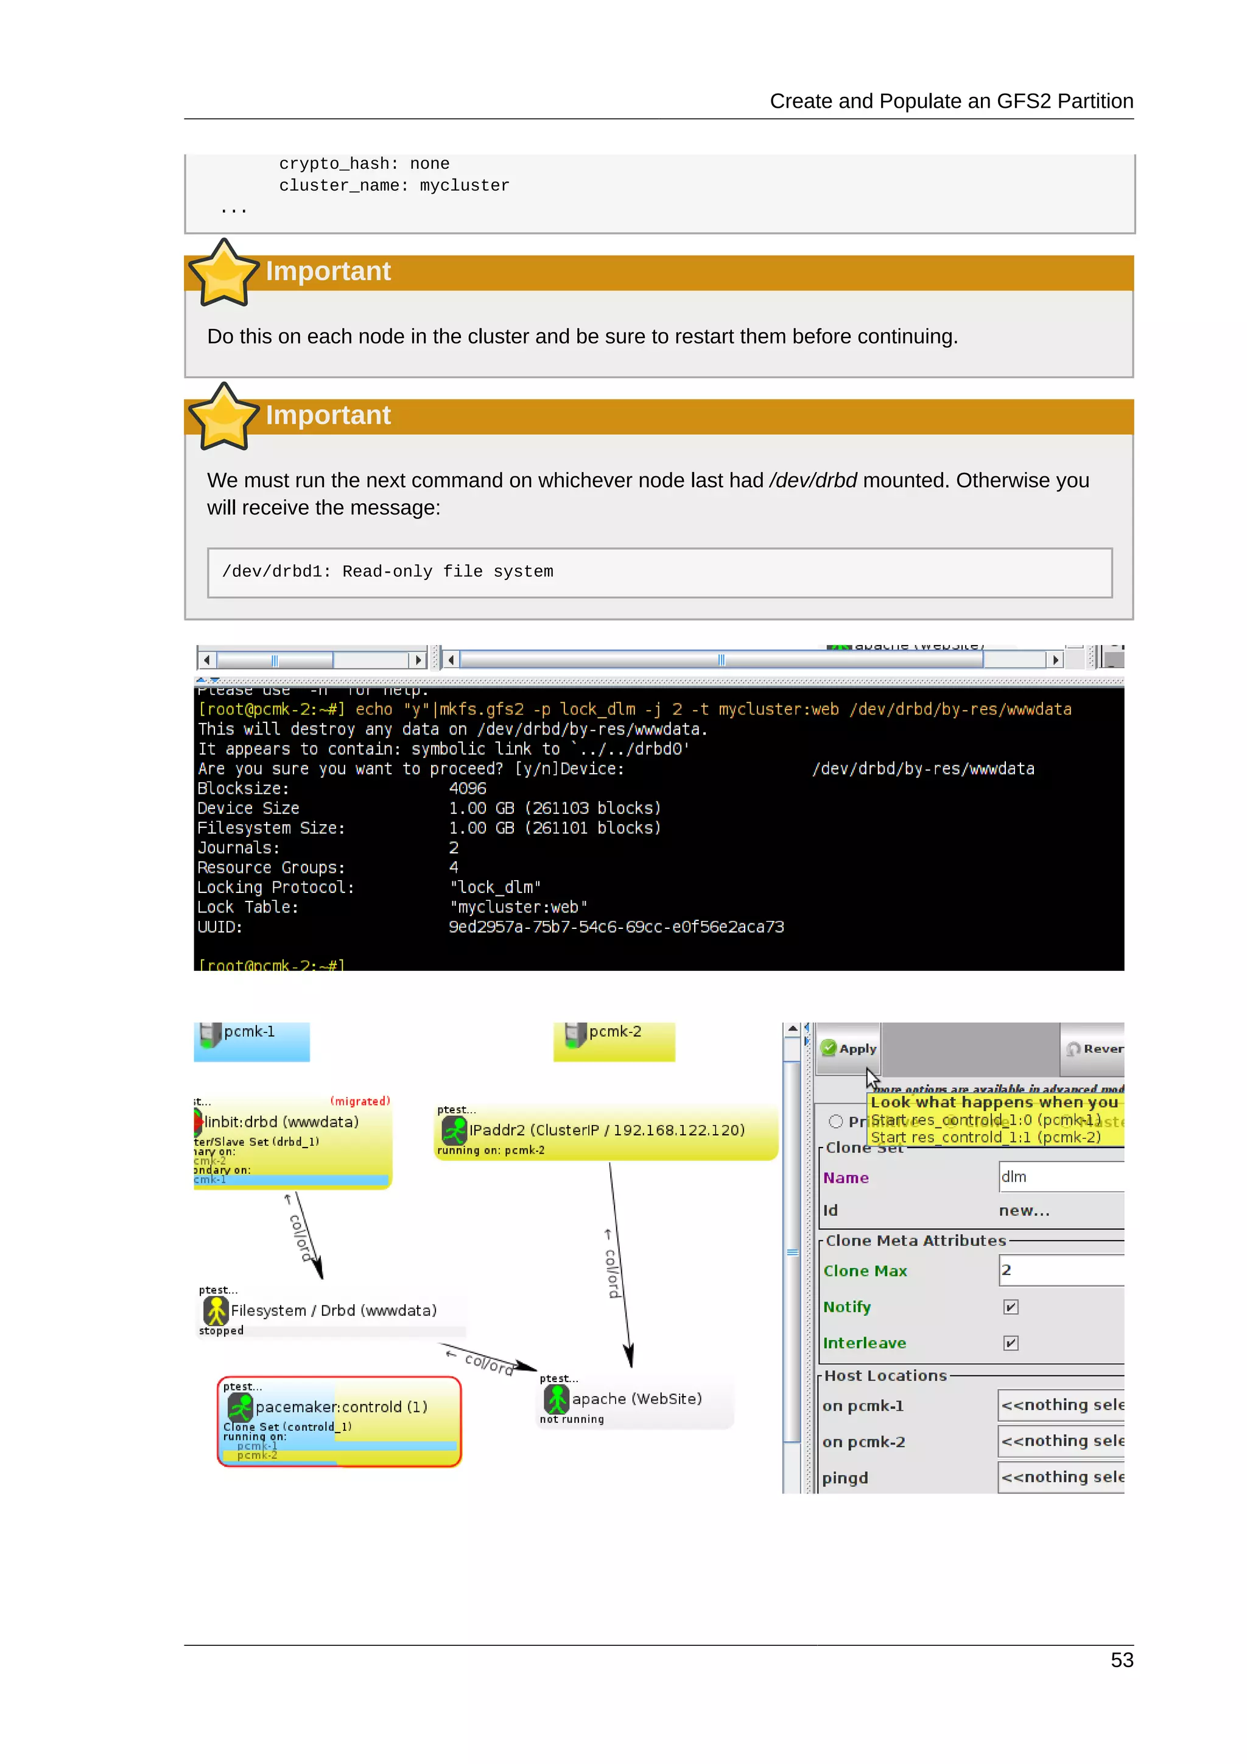Click the left arrow of the left scrollbar

click(x=206, y=659)
